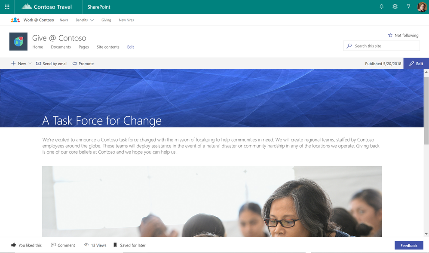Image resolution: width=429 pixels, height=253 pixels.
Task: Click the Give @ Contoso site title
Action: [x=59, y=38]
